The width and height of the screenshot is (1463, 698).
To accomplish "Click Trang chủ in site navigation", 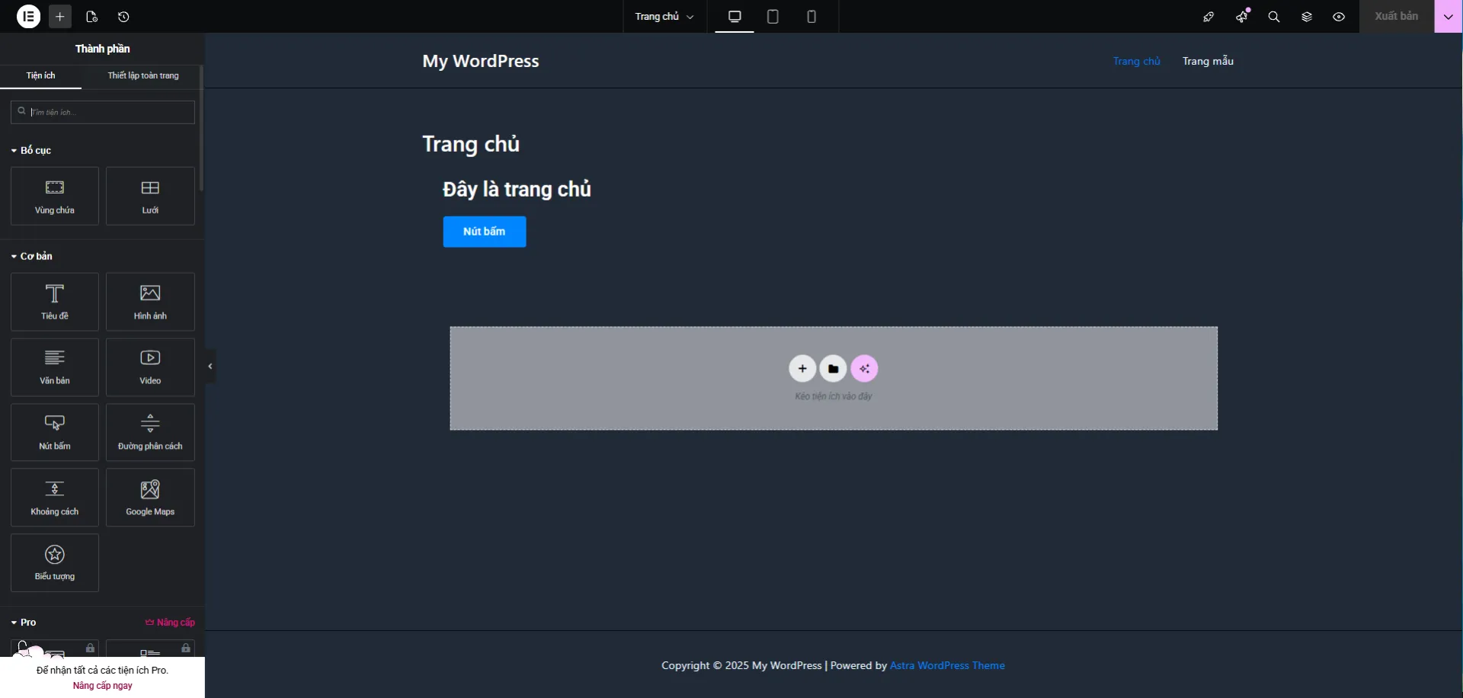I will (1136, 61).
